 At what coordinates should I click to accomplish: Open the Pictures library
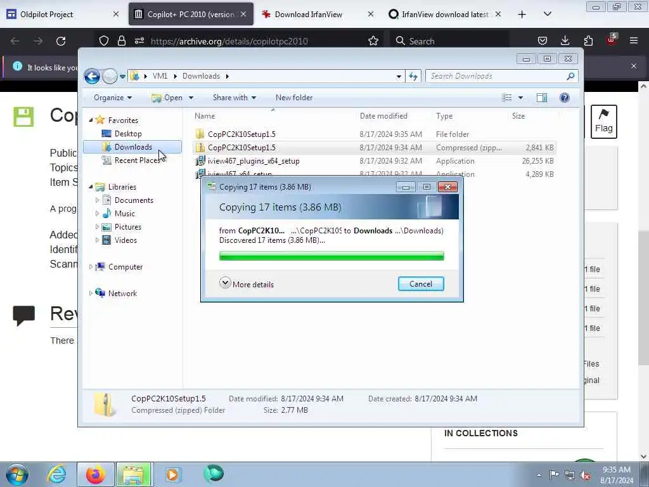[x=127, y=227]
